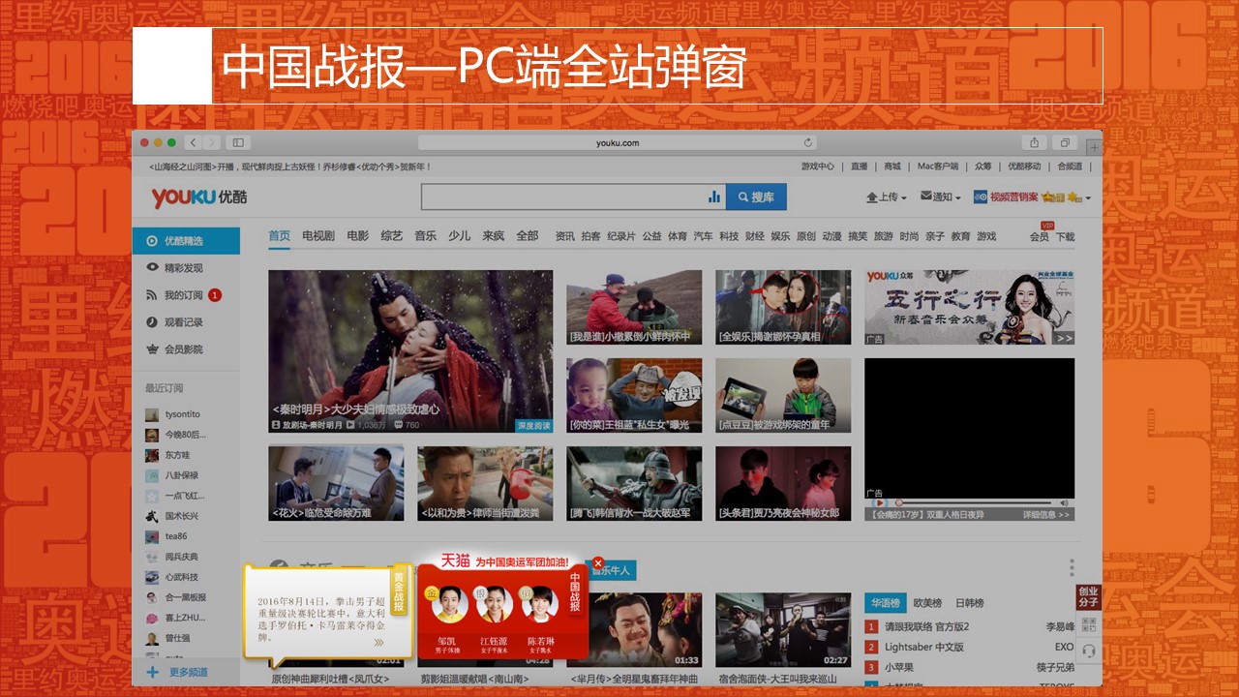Screen dimensions: 1239x697
Task: Open the Safari share button
Action: [1034, 142]
